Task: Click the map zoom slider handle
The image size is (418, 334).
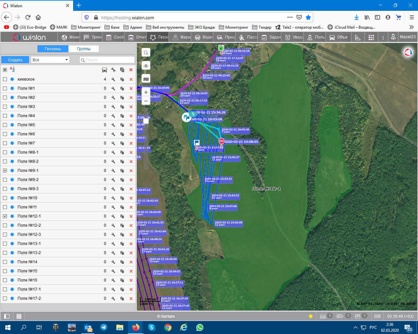Action: click(146, 121)
